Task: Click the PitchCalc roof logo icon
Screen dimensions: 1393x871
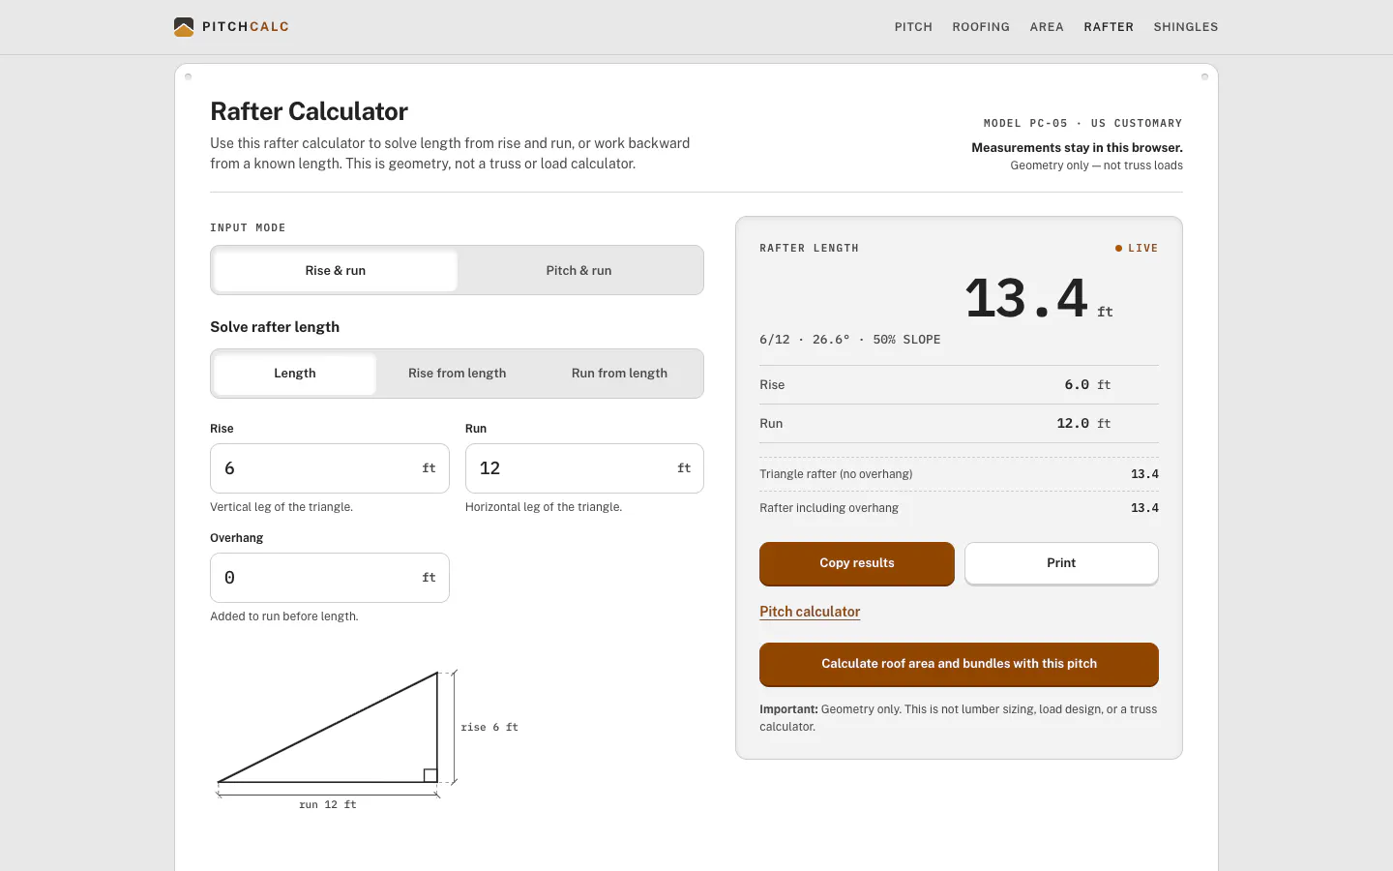Action: coord(184,27)
